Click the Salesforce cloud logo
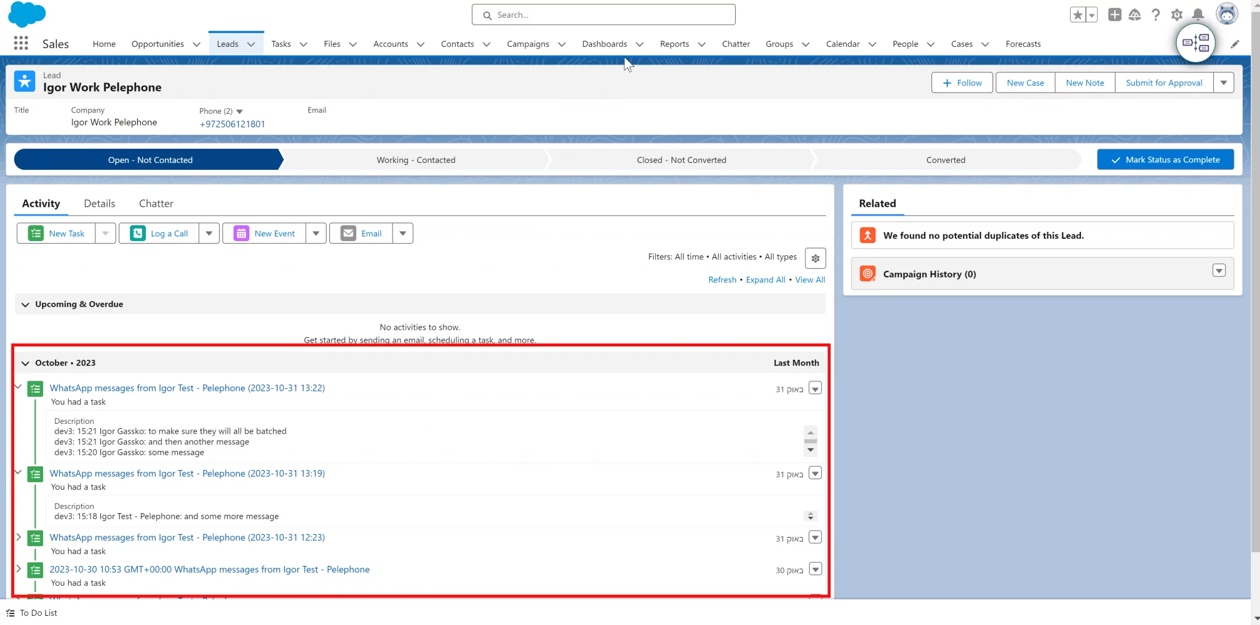Image resolution: width=1260 pixels, height=625 pixels. pos(27,14)
